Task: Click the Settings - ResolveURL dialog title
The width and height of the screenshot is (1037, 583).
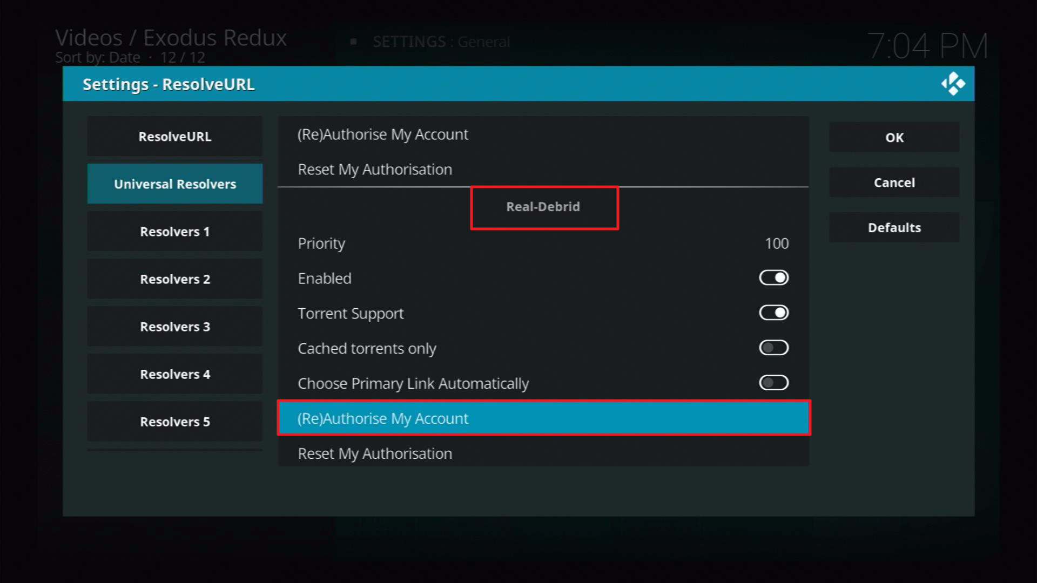Action: [x=169, y=84]
